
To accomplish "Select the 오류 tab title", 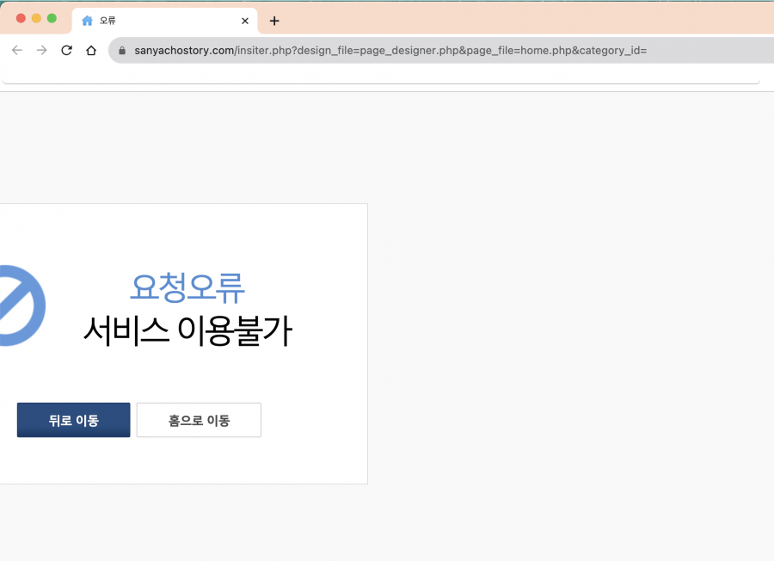I will click(x=108, y=21).
